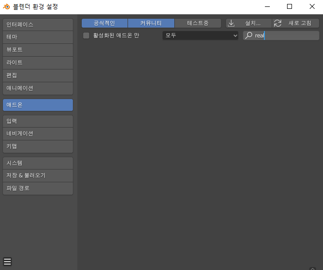Image resolution: width=323 pixels, height=270 pixels.
Task: Click the 설치... install button
Action: point(249,23)
